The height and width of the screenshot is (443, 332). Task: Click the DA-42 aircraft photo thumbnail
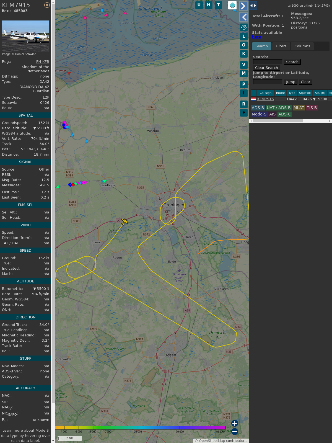[25, 36]
